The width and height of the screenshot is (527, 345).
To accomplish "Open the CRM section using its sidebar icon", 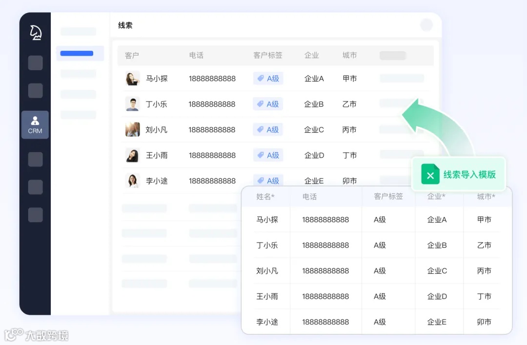I will coord(35,124).
